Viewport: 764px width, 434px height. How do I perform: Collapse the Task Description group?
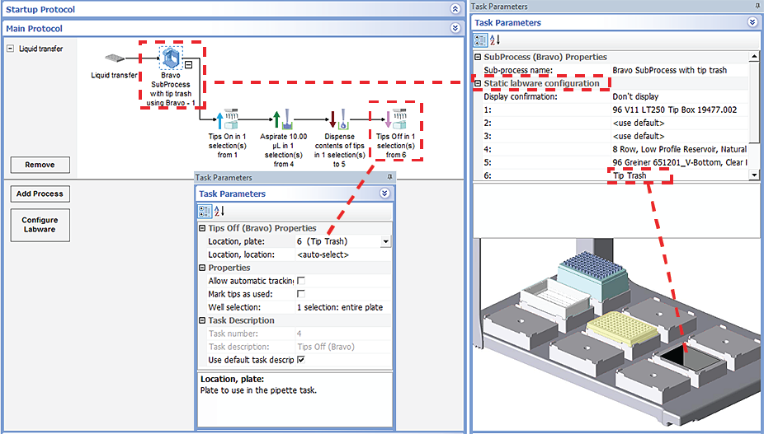[x=202, y=320]
